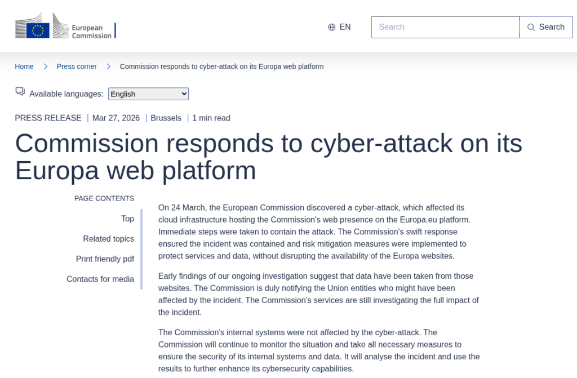Viewport: 577px width, 378px height.
Task: Click the speech bubble languages icon
Action: coord(20,91)
